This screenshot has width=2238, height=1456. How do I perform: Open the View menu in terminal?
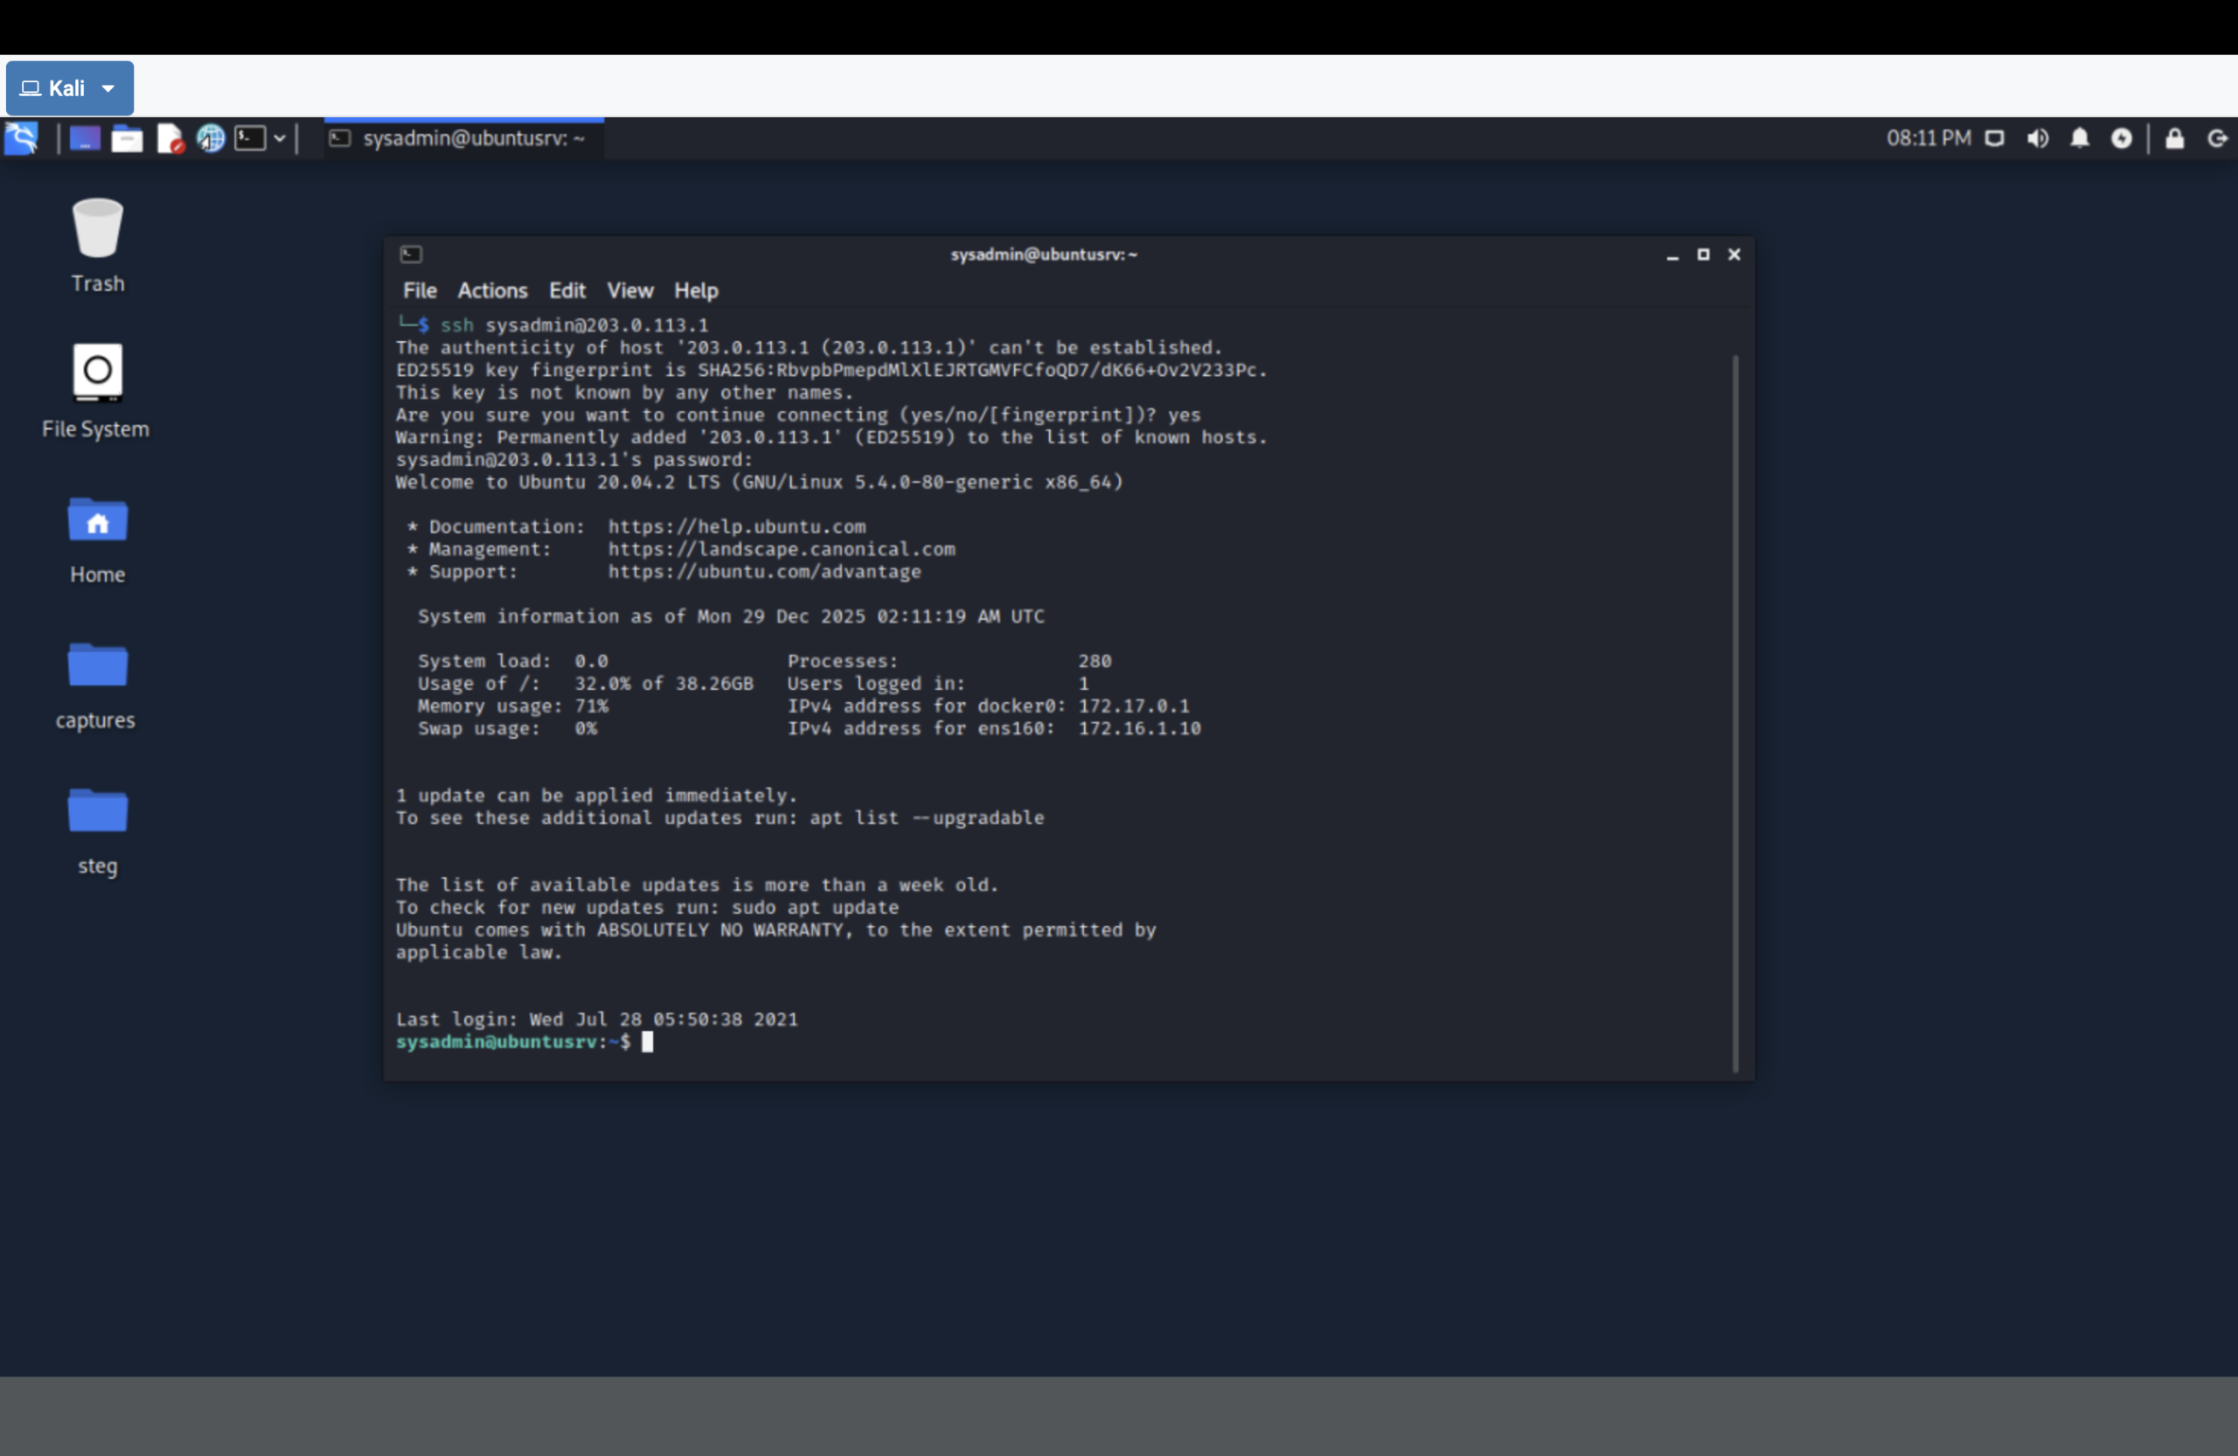click(x=629, y=289)
